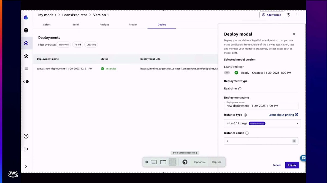Open the Datasets list sidebar icon

[26, 69]
